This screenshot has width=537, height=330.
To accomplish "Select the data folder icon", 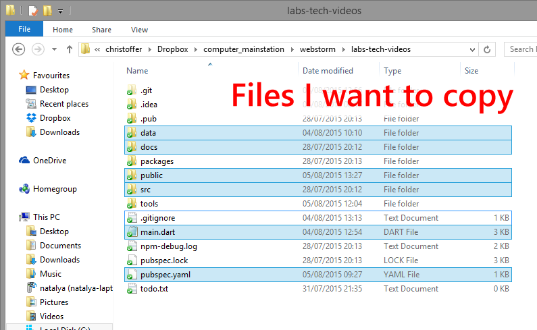I will pos(132,133).
